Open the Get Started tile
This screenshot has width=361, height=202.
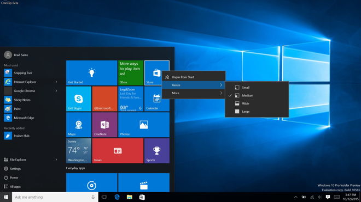(x=92, y=72)
